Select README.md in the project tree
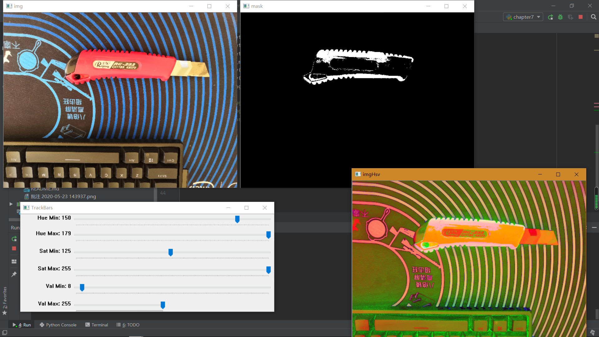This screenshot has width=599, height=337. point(45,188)
